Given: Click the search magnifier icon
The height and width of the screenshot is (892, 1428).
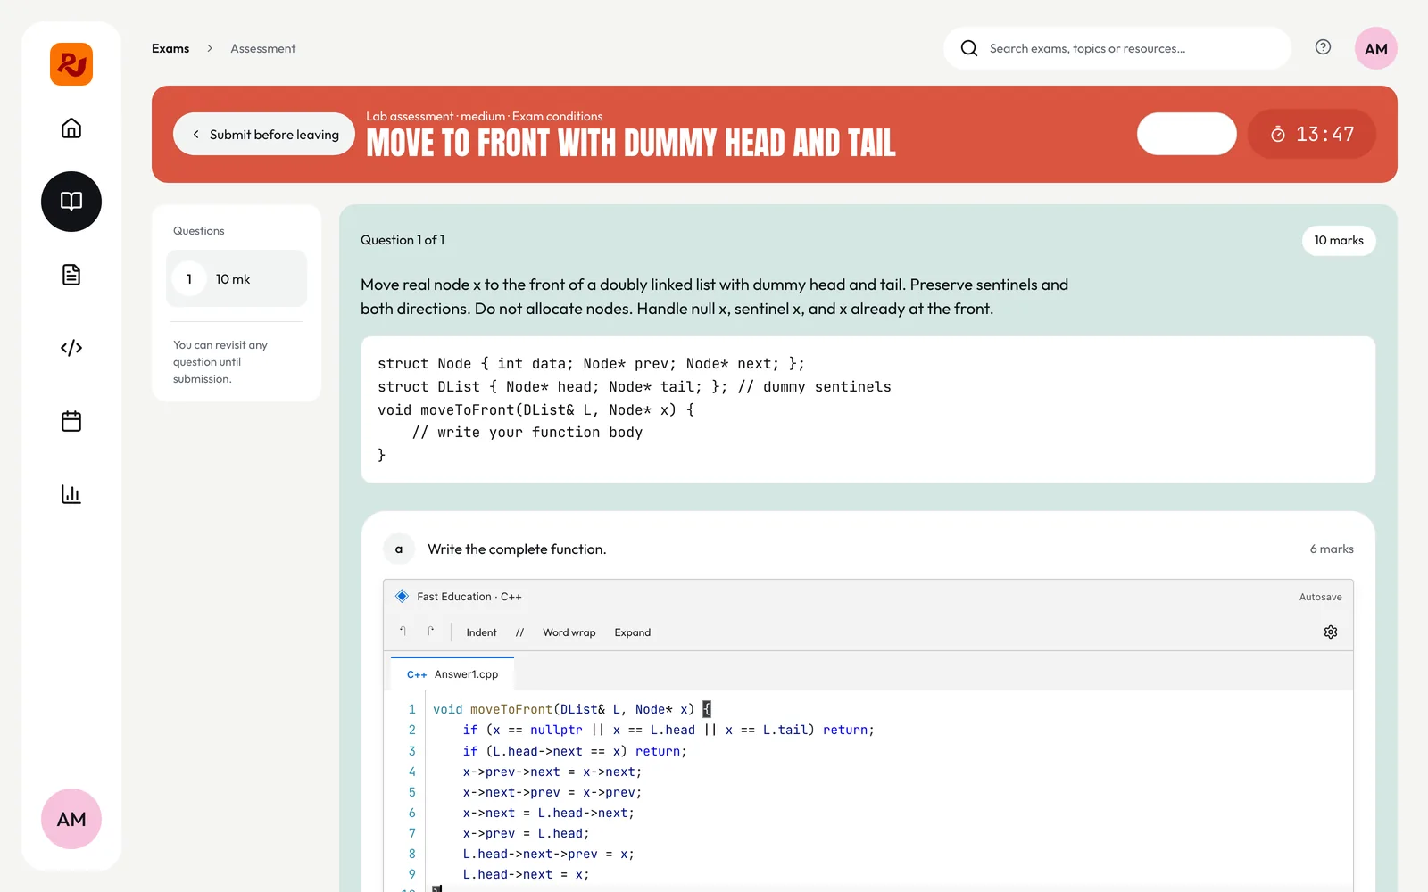Looking at the screenshot, I should tap(969, 48).
